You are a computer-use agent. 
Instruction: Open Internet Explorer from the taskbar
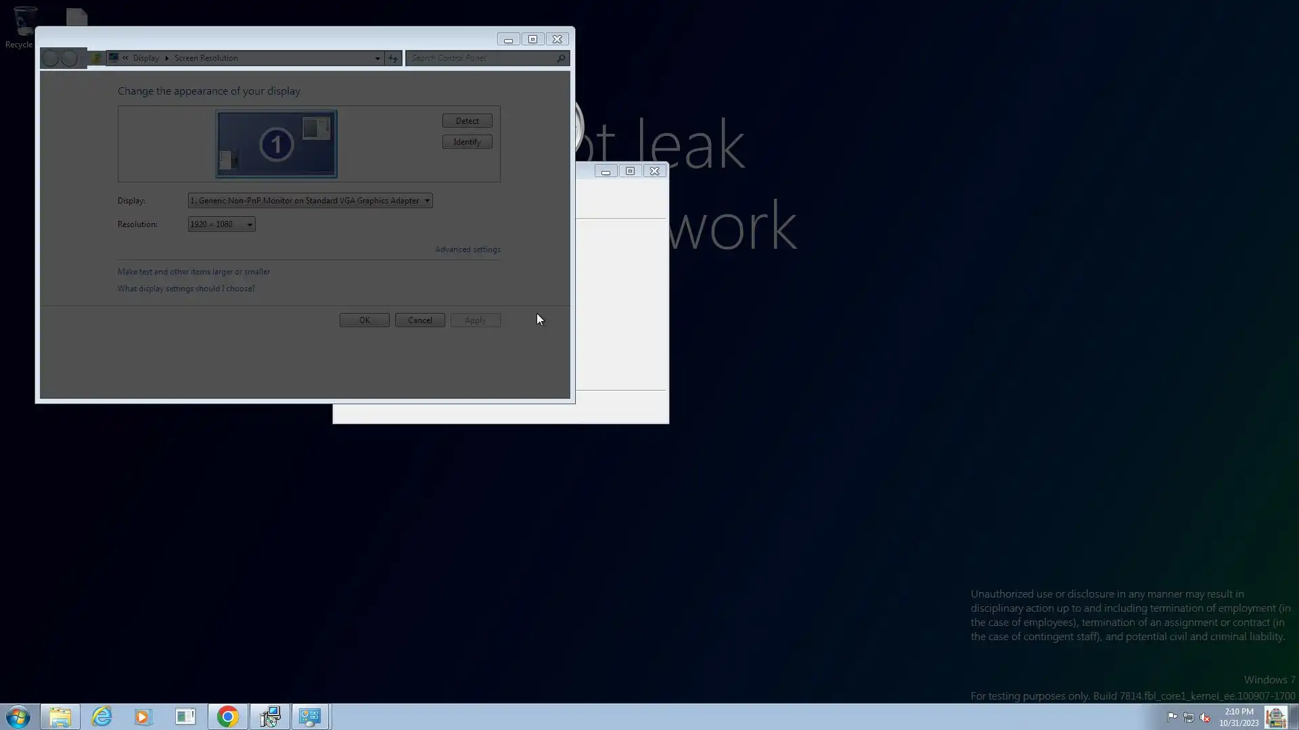coord(101,716)
